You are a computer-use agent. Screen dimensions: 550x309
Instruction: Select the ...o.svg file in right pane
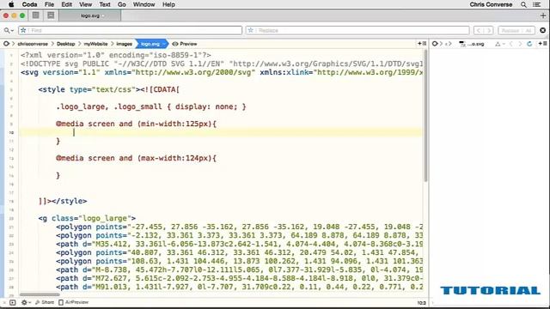472,44
